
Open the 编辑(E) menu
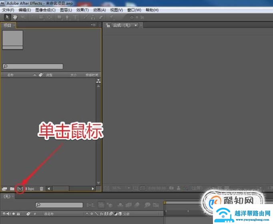point(25,10)
